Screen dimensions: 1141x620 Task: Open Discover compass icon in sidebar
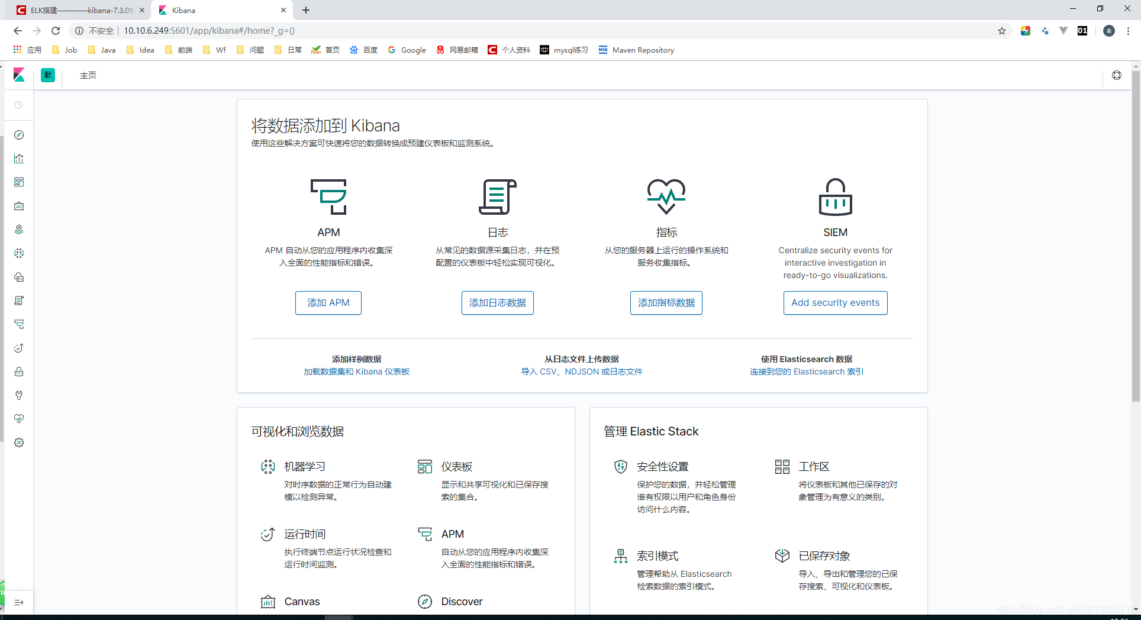[x=19, y=135]
